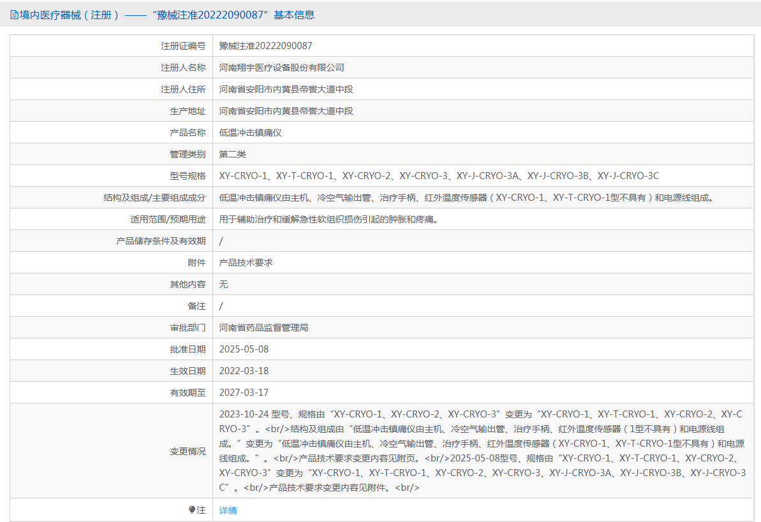
Task: Click the 适用范围/预期用途 label
Action: pyautogui.click(x=167, y=219)
